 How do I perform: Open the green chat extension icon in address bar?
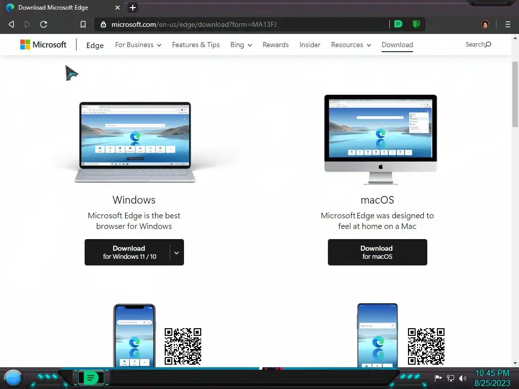(398, 24)
